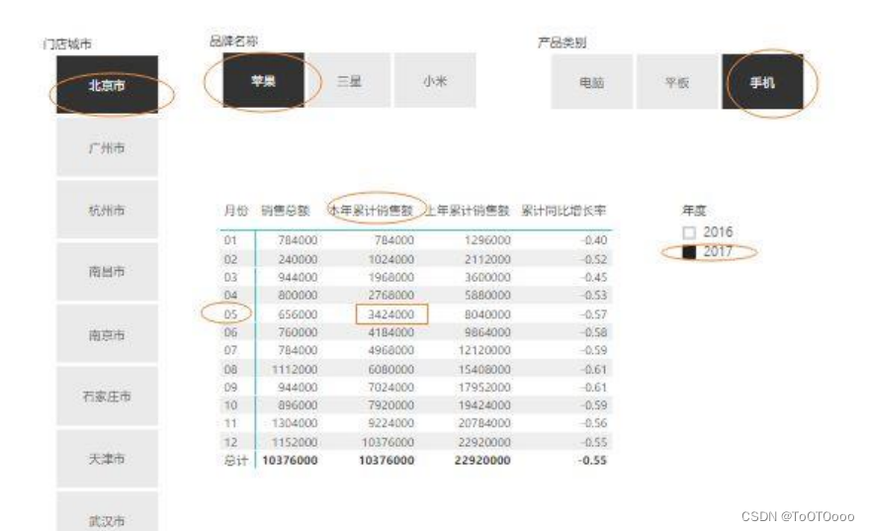
Task: Click cumulative sales cell 4184000
Action: [391, 332]
